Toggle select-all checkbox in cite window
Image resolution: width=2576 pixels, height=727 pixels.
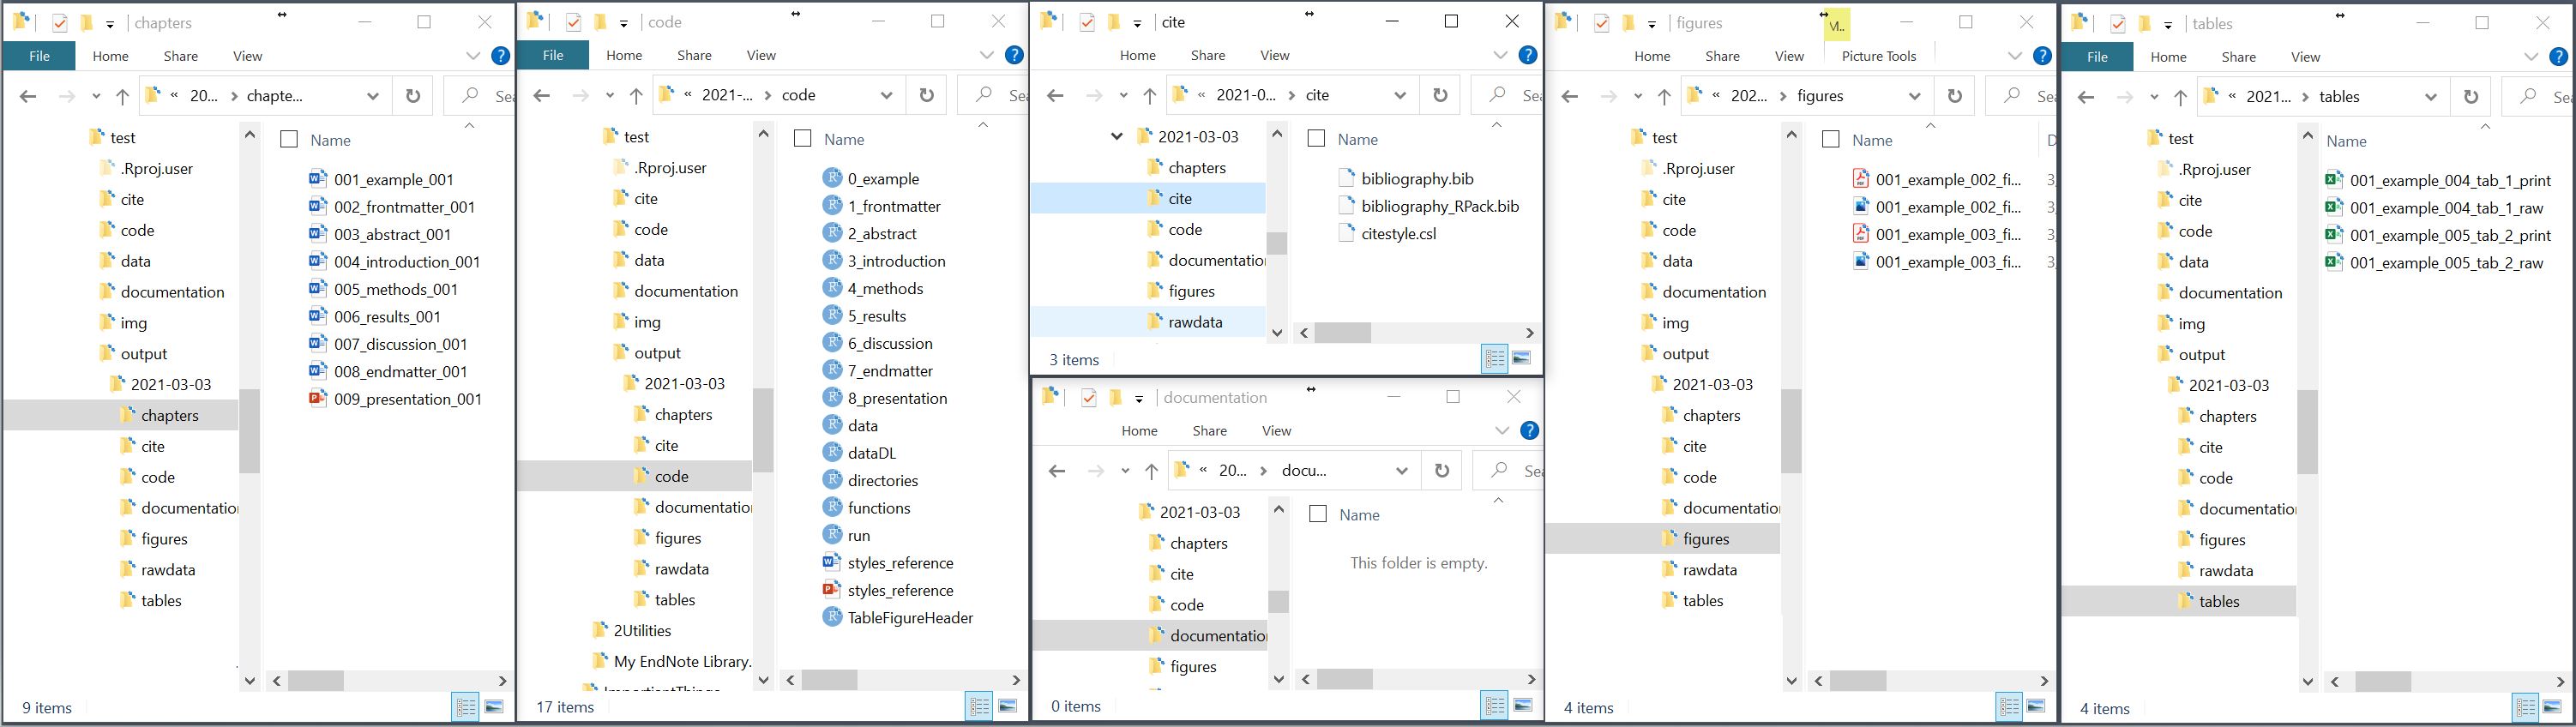pos(1316,139)
